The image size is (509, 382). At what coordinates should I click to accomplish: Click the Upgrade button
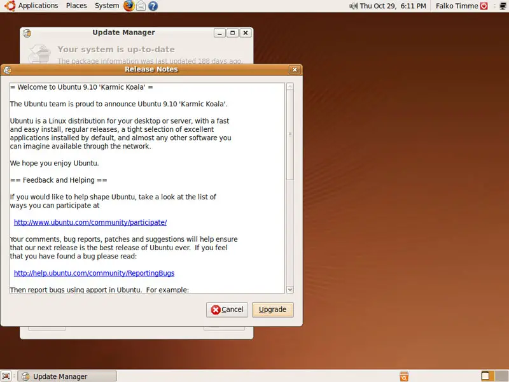click(273, 309)
